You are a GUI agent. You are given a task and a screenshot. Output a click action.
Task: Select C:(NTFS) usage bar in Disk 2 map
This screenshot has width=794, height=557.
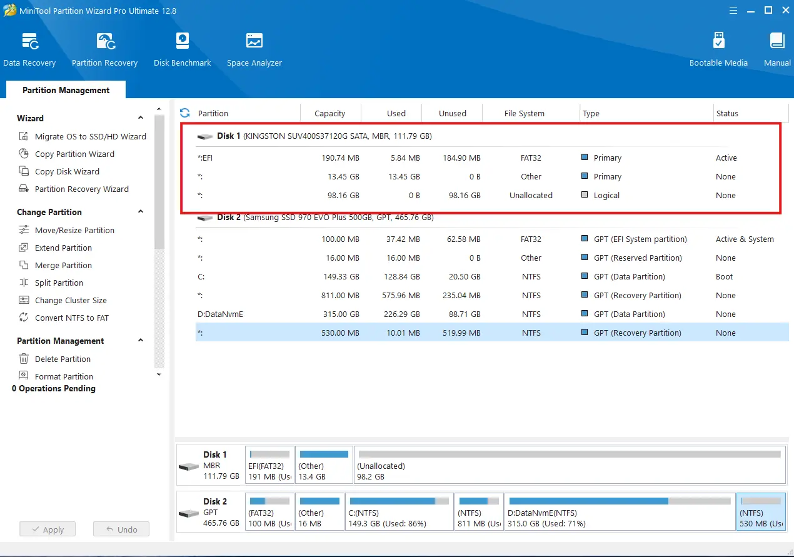pyautogui.click(x=399, y=501)
